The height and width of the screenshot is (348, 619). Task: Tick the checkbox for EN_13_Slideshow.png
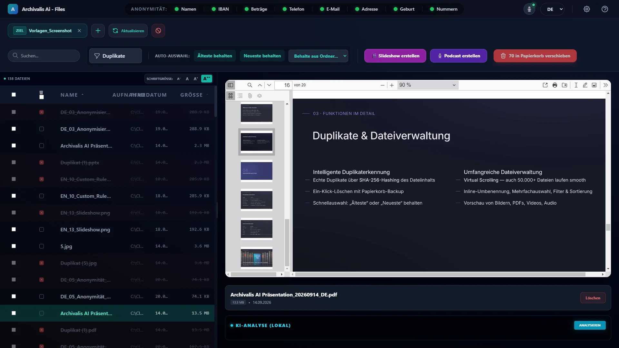[42, 229]
